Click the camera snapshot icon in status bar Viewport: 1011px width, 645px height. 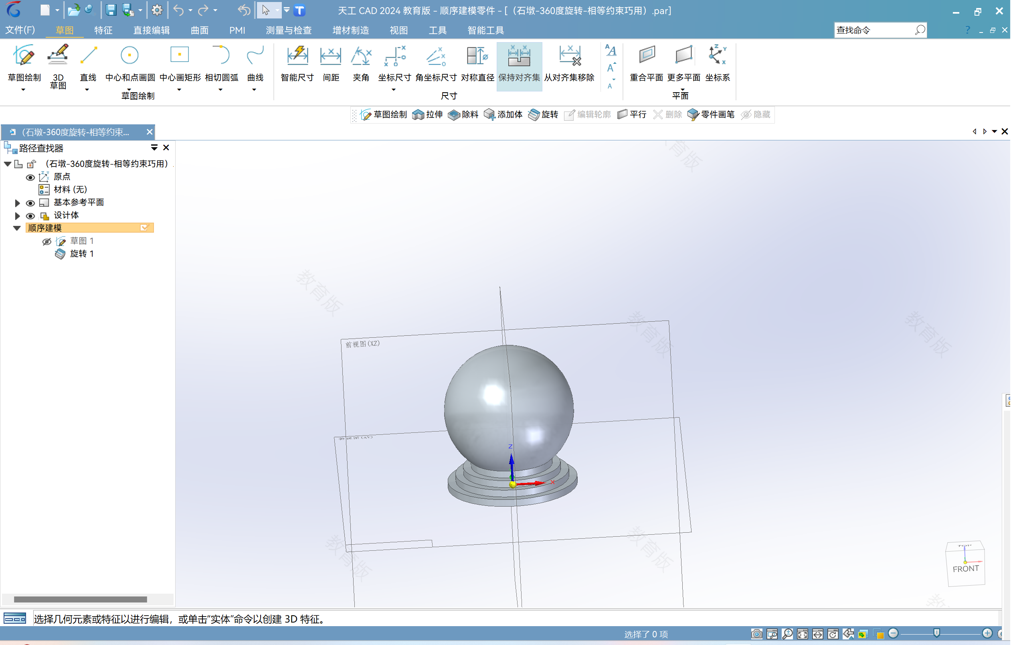756,633
